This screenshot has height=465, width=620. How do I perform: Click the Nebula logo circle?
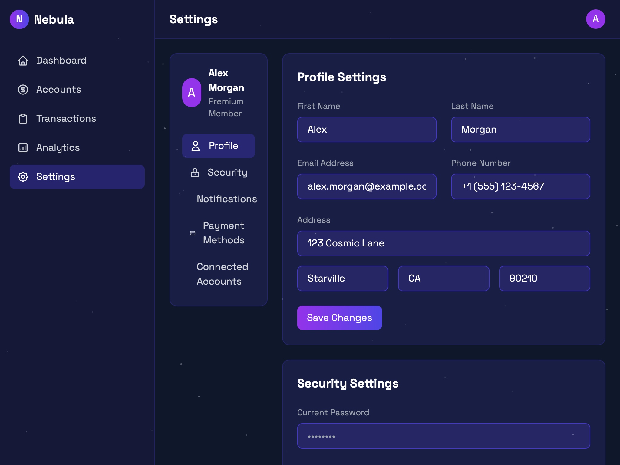pyautogui.click(x=19, y=19)
